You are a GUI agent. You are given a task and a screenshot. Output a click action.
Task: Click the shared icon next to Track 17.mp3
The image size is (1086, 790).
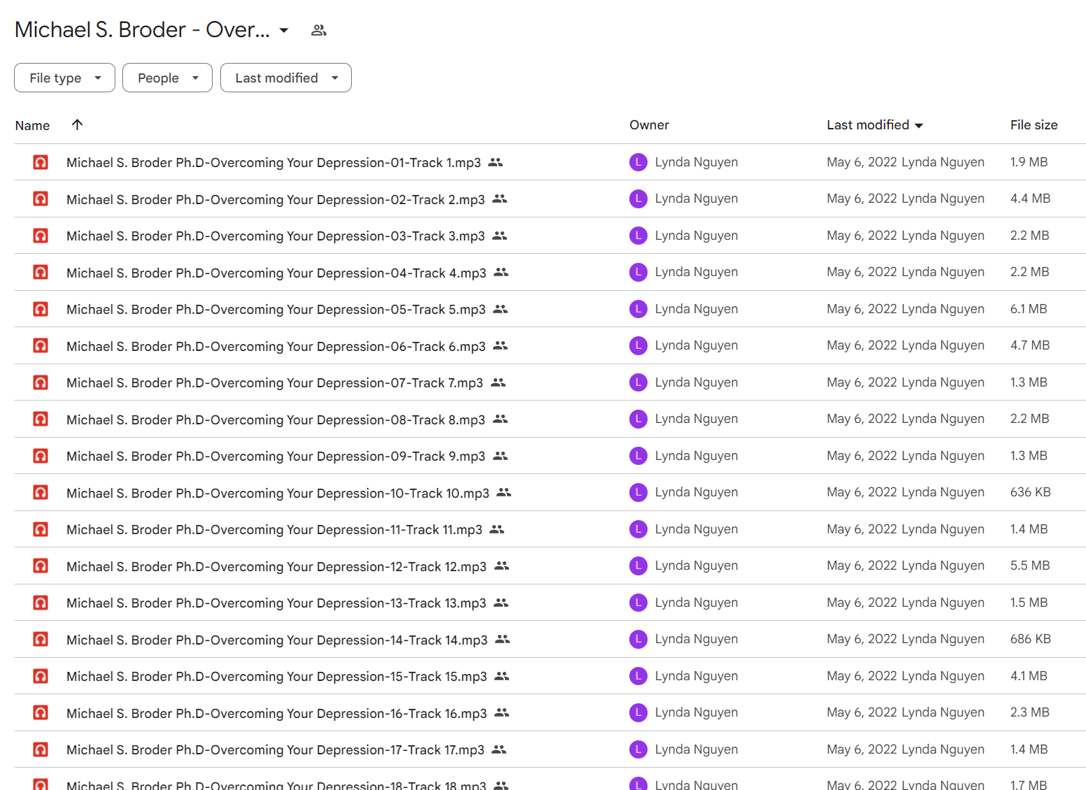pyautogui.click(x=499, y=749)
